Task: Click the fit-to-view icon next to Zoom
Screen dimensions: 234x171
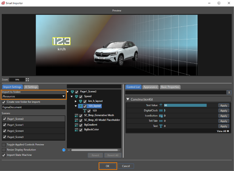Action: (27, 80)
